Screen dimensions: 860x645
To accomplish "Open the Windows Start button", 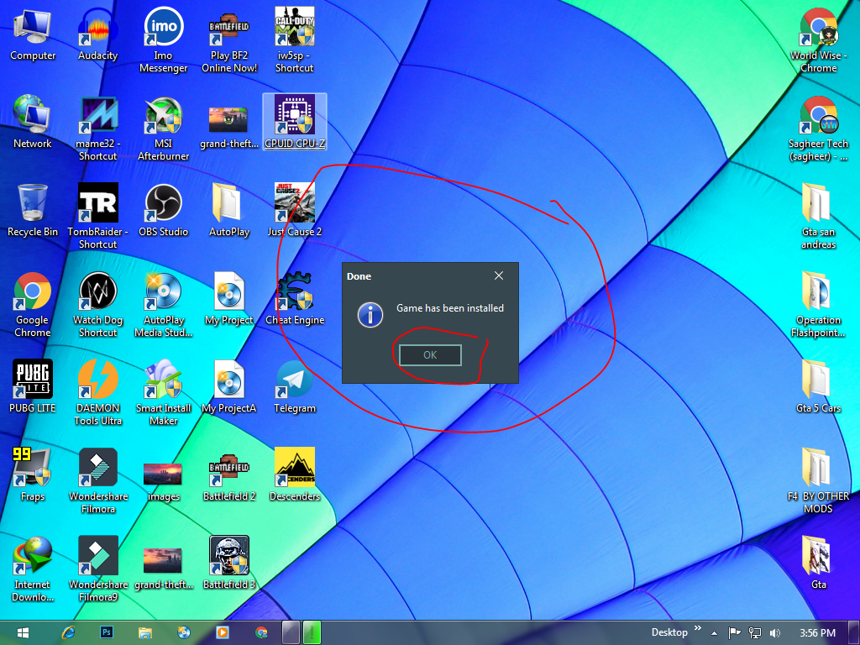I will pyautogui.click(x=23, y=632).
